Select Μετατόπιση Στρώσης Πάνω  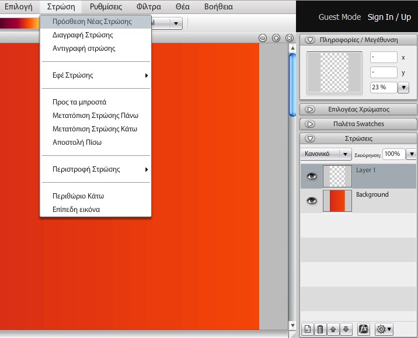[96, 116]
